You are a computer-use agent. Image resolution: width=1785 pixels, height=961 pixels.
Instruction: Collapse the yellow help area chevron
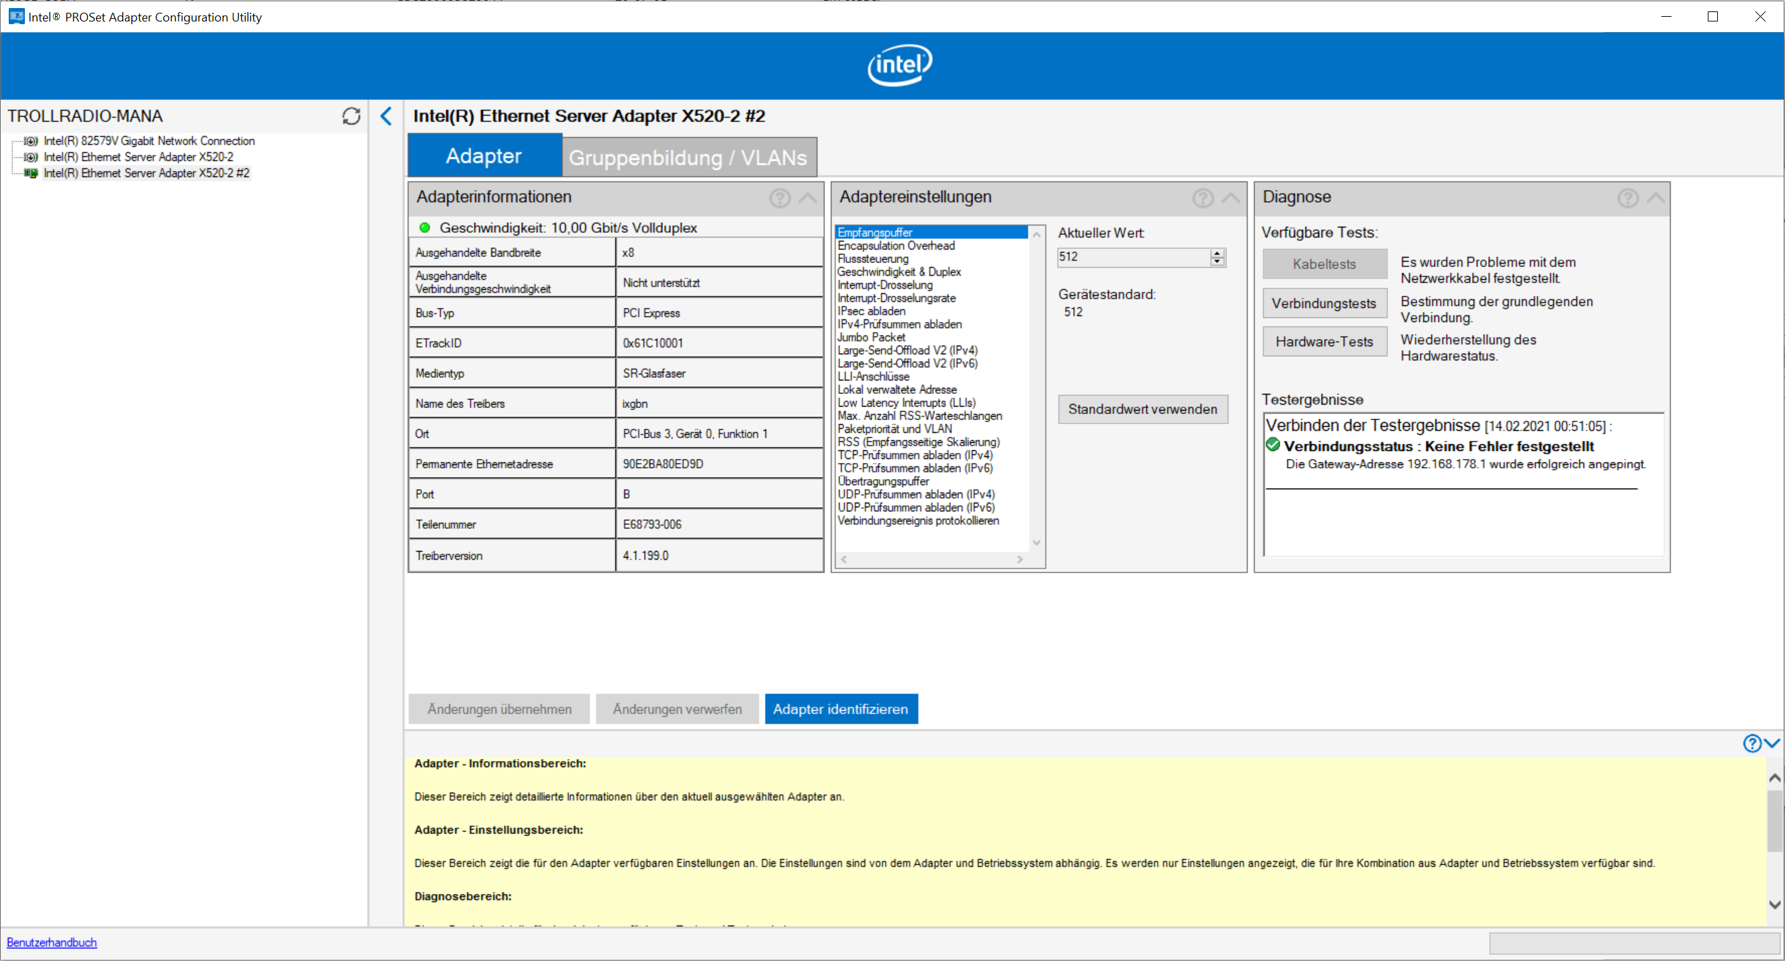(1772, 743)
